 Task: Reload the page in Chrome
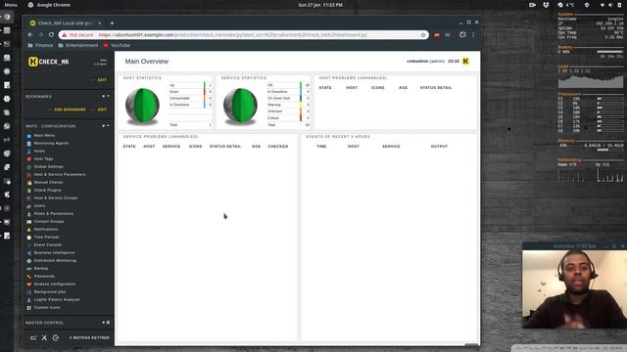51,35
